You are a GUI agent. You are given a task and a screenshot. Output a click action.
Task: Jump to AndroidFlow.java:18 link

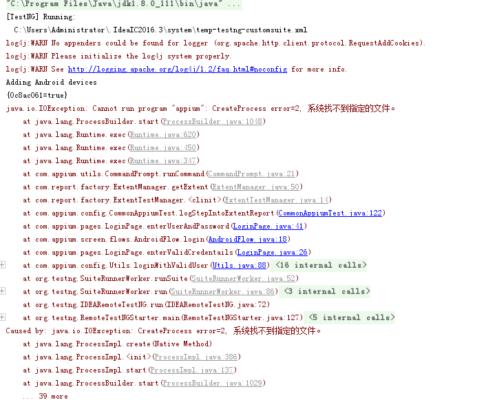(248, 240)
